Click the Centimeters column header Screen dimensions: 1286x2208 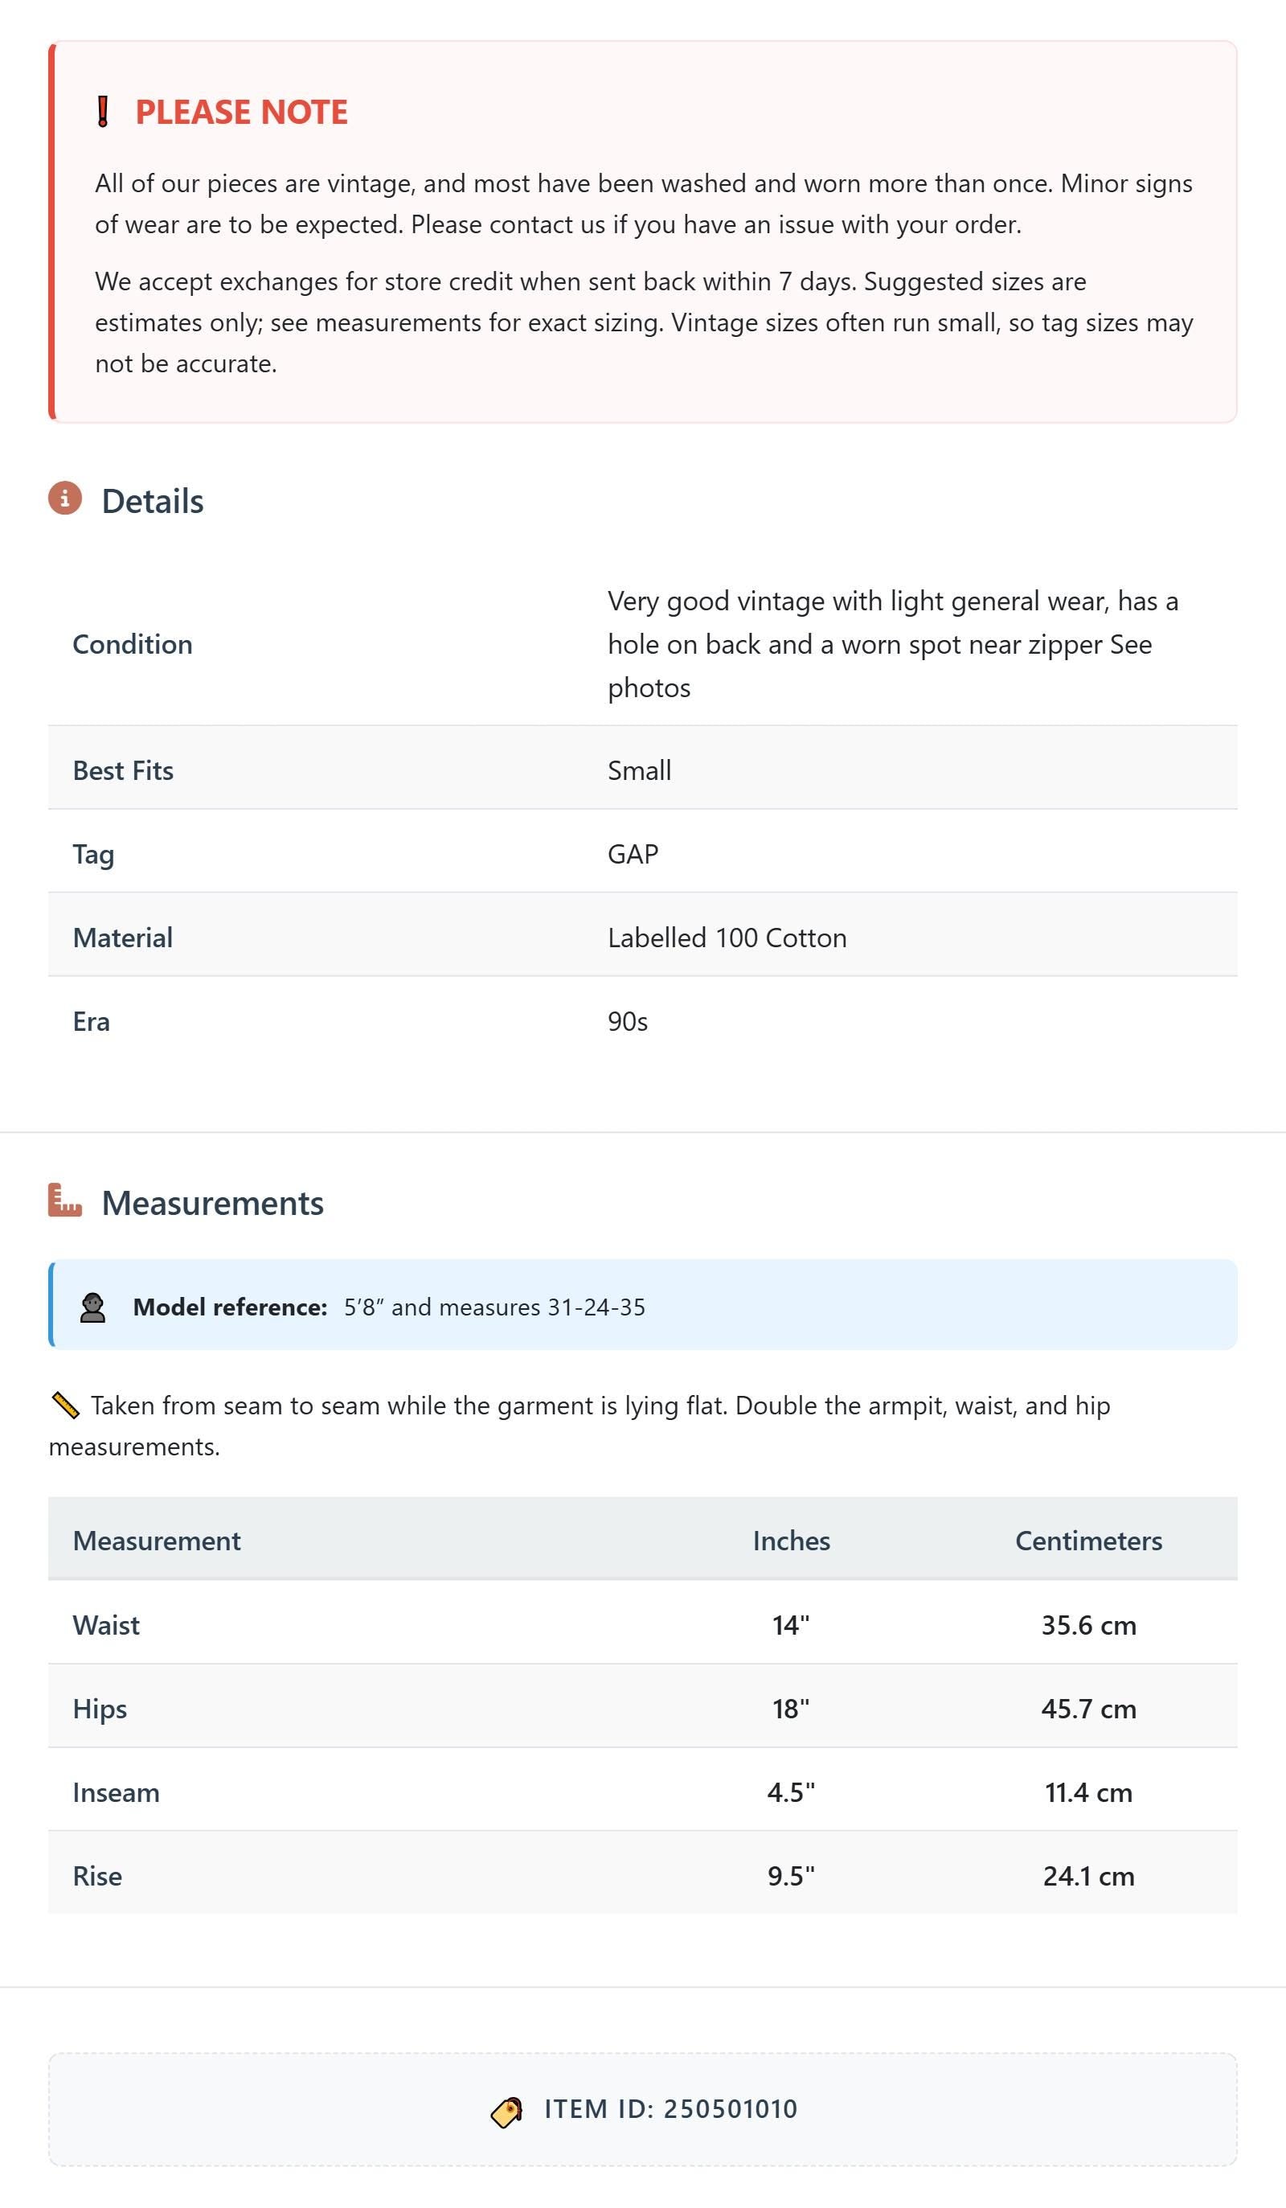click(x=1089, y=1541)
